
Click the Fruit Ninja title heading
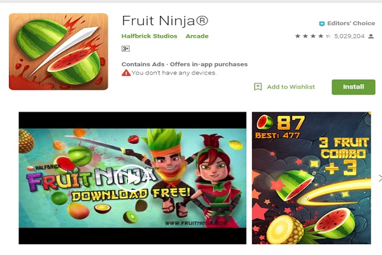(x=165, y=21)
